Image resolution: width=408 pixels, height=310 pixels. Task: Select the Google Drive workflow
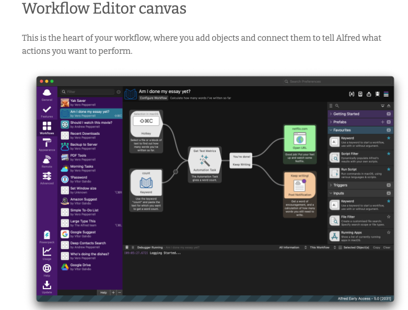click(x=91, y=267)
